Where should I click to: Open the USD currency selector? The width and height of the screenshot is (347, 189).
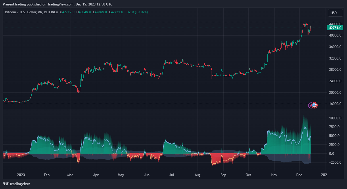335,13
